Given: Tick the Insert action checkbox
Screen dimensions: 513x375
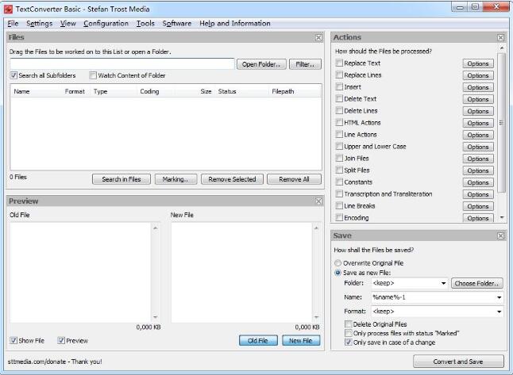Looking at the screenshot, I should [x=339, y=87].
